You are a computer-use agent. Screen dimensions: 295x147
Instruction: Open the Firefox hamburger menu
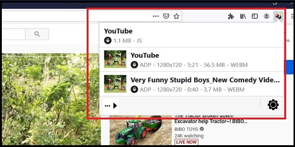(292, 16)
